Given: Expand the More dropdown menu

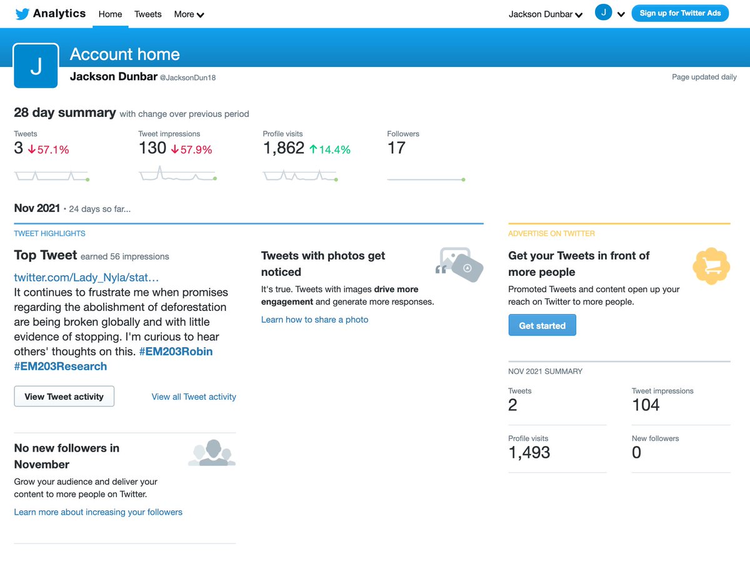Looking at the screenshot, I should 189,14.
